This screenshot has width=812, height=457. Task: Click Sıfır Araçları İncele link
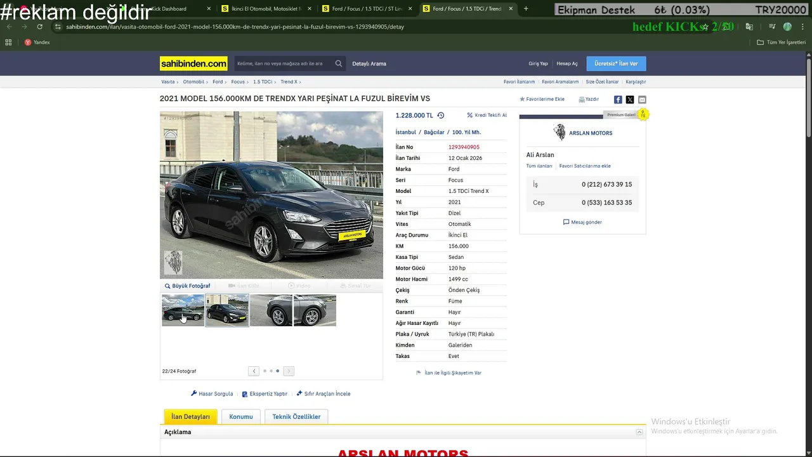(x=324, y=394)
